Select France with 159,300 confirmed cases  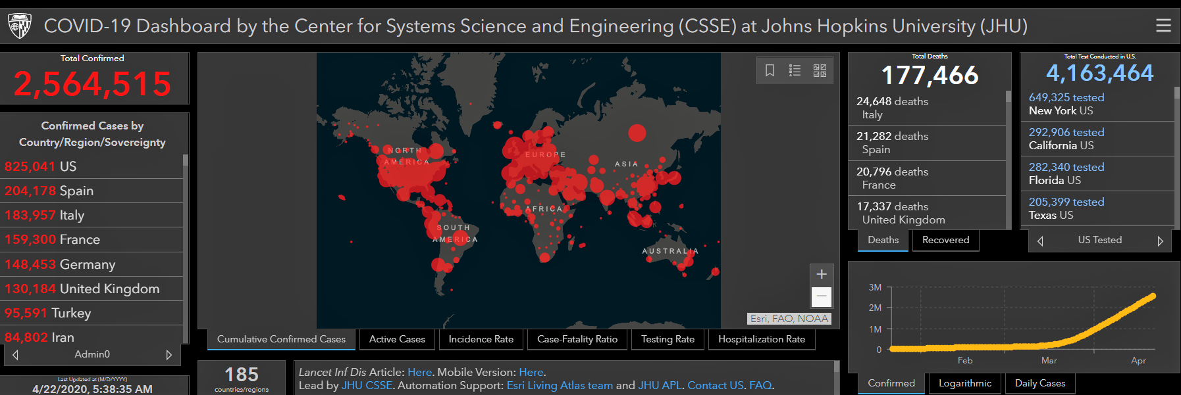92,239
